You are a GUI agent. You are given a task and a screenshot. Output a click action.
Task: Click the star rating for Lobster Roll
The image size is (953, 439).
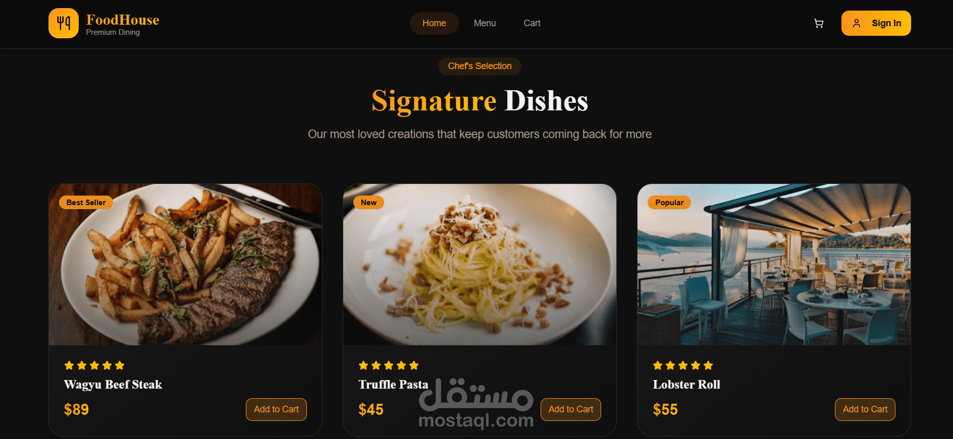point(683,365)
